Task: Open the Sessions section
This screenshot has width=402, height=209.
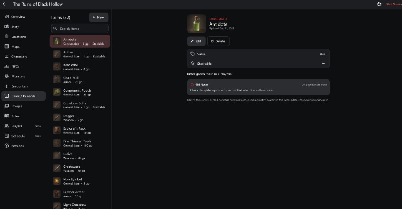Action: click(x=23, y=146)
